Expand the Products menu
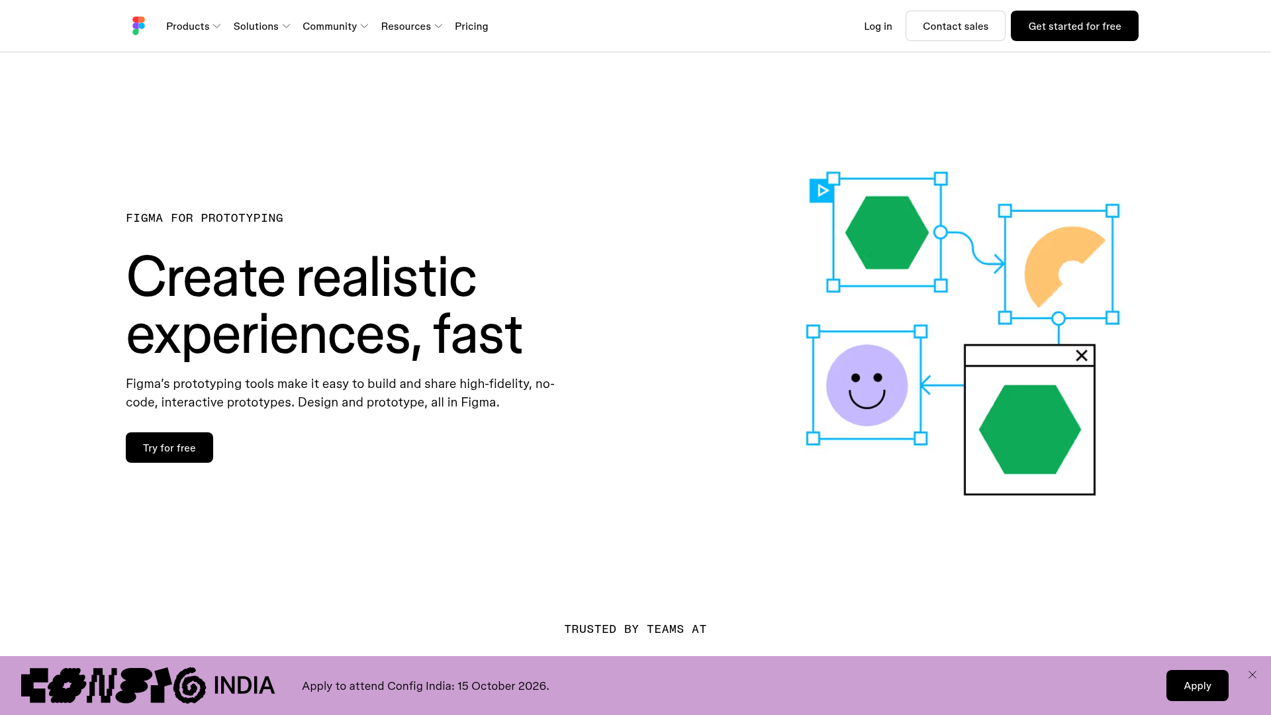 point(193,26)
